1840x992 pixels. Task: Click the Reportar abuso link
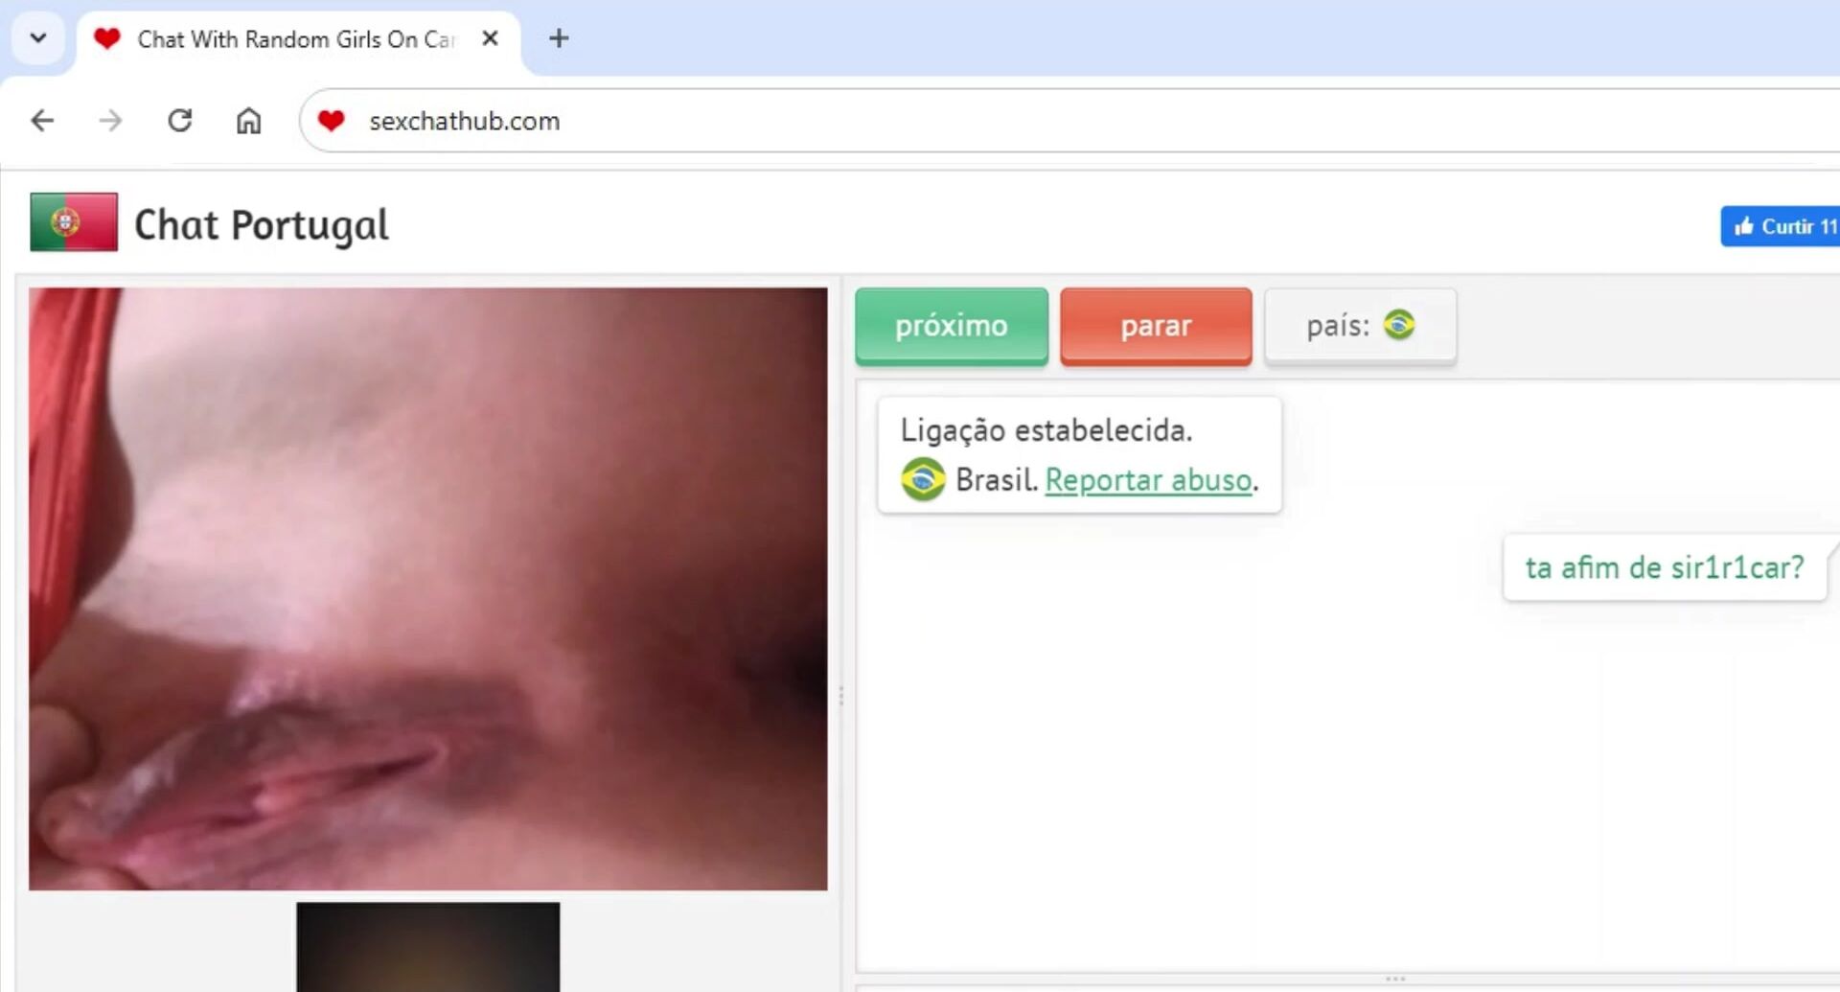pos(1148,479)
